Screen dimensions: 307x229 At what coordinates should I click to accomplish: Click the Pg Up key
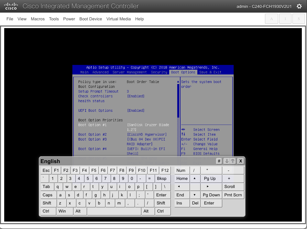pos(211,179)
